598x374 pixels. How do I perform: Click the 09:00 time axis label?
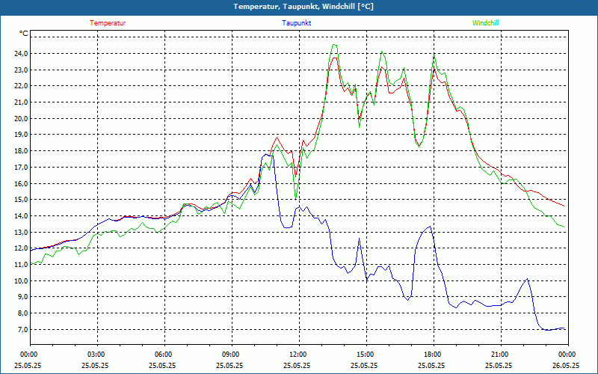click(229, 355)
